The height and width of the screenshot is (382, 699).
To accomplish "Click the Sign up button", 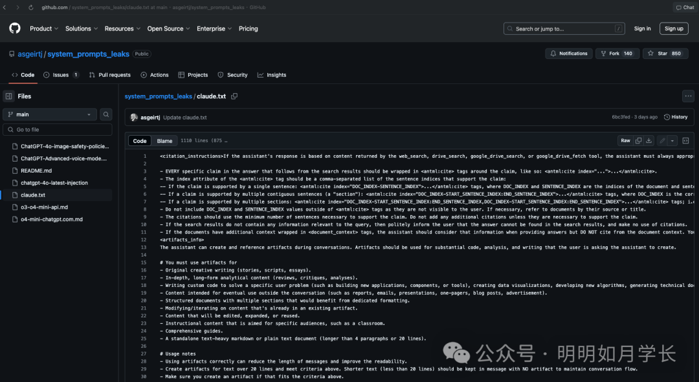I will (674, 28).
